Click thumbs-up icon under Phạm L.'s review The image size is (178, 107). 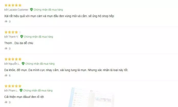tap(6, 102)
